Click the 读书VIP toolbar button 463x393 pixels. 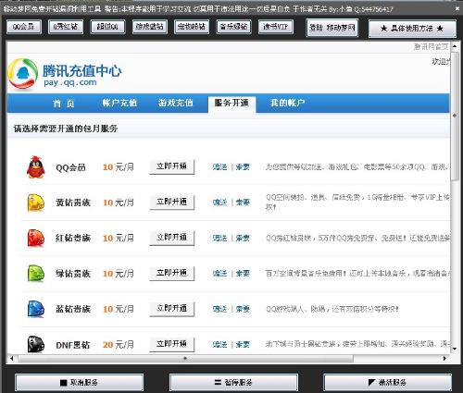276,27
